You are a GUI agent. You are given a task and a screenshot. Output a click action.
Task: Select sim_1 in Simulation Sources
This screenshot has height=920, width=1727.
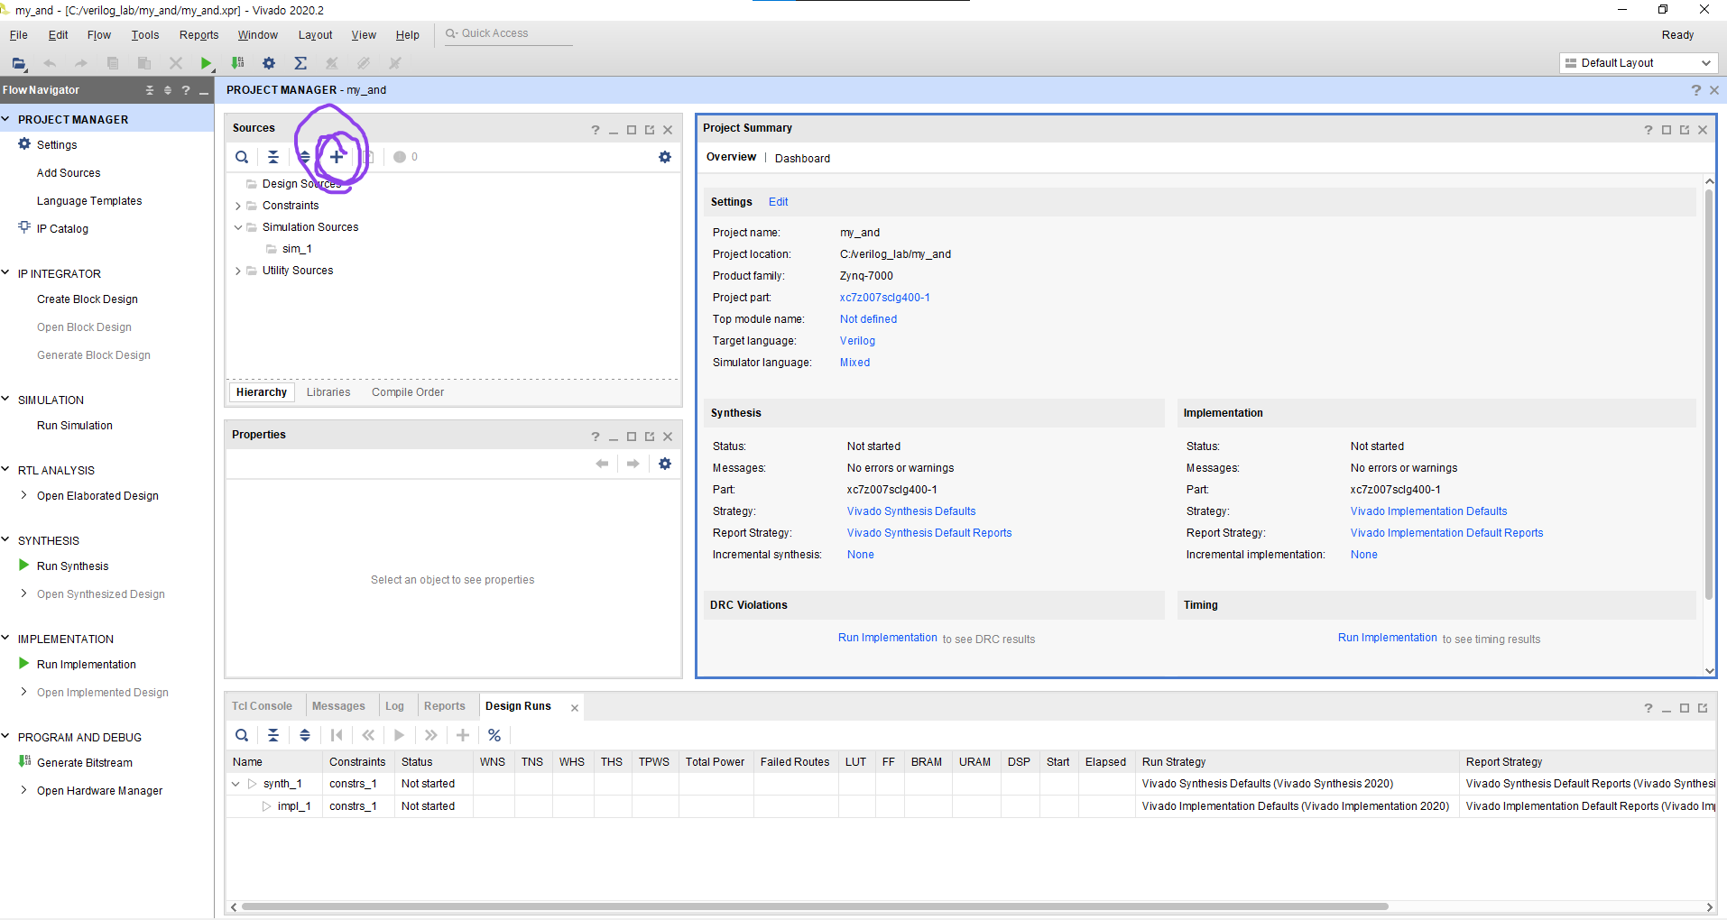pos(297,249)
